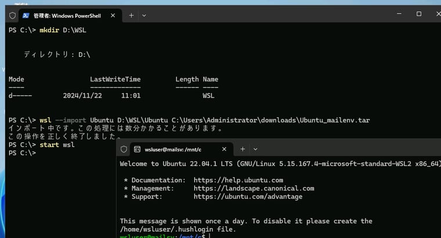Screen dimensions: 441x238
Task: Click the 'インポート中です' message line
Action: pos(115,128)
